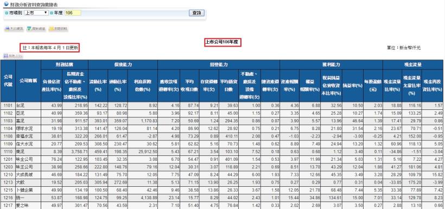Select company code 1102 cell
445x209 pixels.
[8, 113]
